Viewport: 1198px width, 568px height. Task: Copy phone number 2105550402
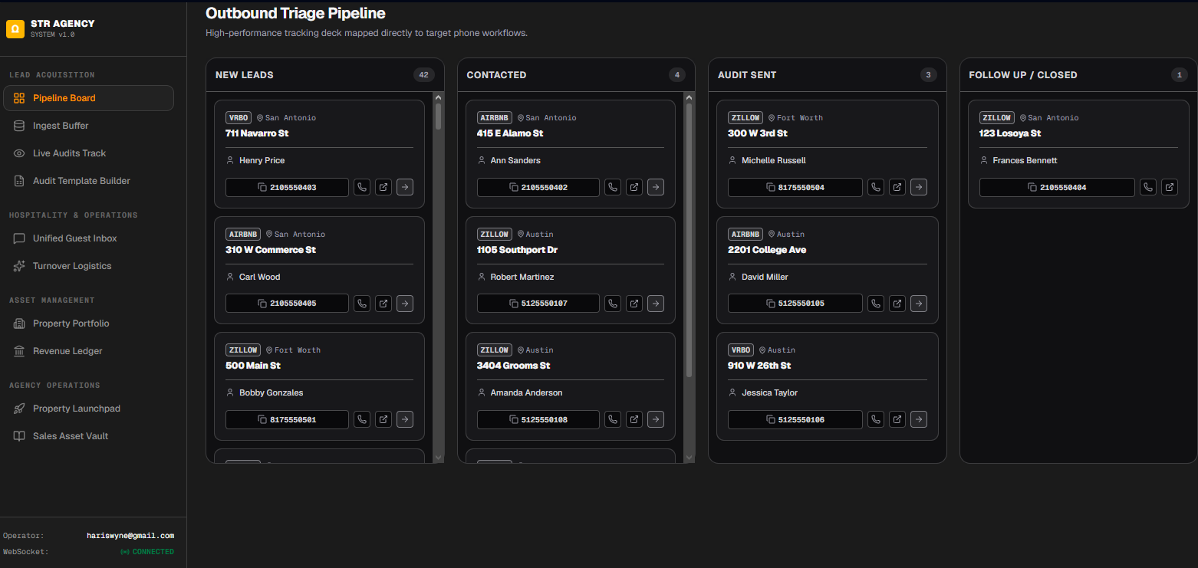[x=538, y=187]
